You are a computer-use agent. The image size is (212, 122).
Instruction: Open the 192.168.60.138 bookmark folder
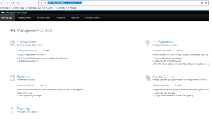tap(33, 8)
